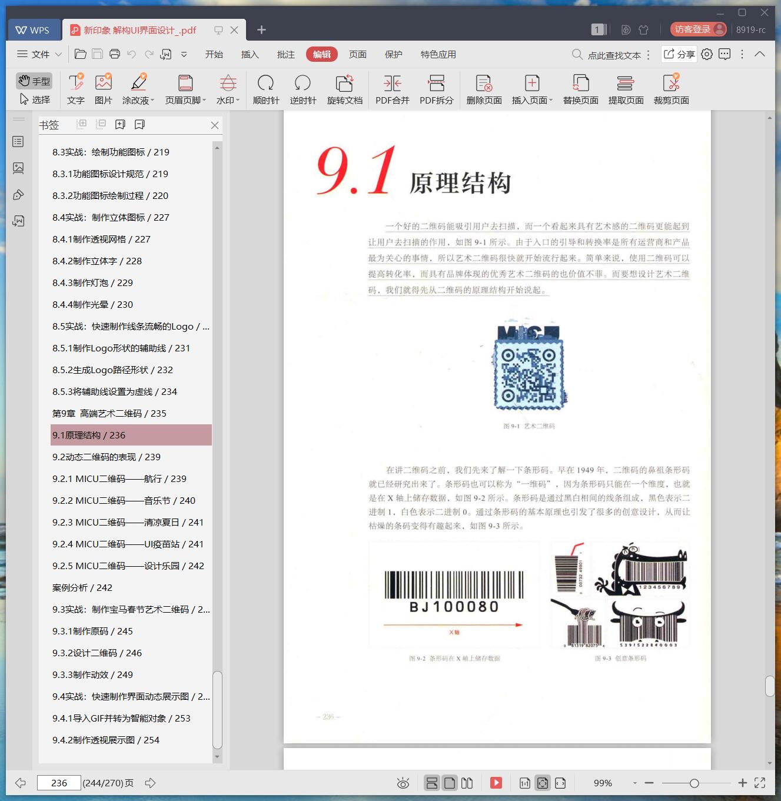Expand the quick access toolbar dropdown
This screenshot has width=781, height=801.
[184, 54]
